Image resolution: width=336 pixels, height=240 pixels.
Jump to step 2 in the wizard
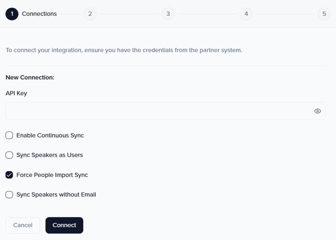tap(90, 14)
